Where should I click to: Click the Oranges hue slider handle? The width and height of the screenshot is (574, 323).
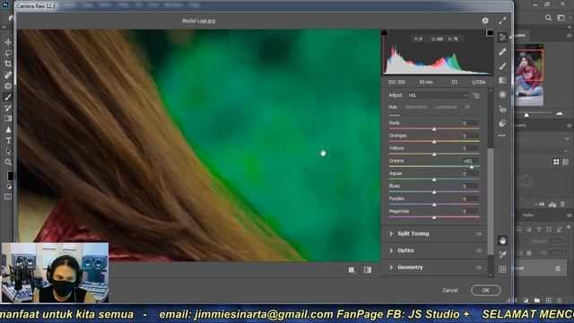pyautogui.click(x=434, y=142)
